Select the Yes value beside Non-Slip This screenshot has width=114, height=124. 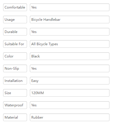(x=70, y=69)
